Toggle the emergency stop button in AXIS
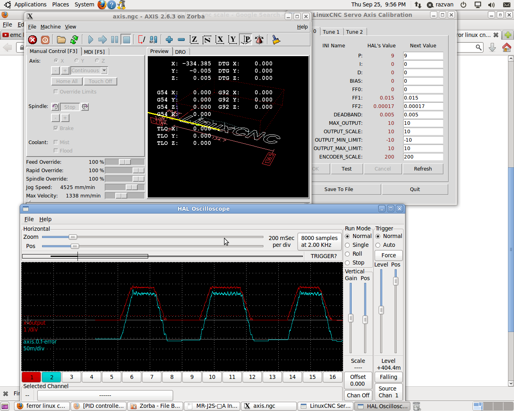 pyautogui.click(x=33, y=40)
